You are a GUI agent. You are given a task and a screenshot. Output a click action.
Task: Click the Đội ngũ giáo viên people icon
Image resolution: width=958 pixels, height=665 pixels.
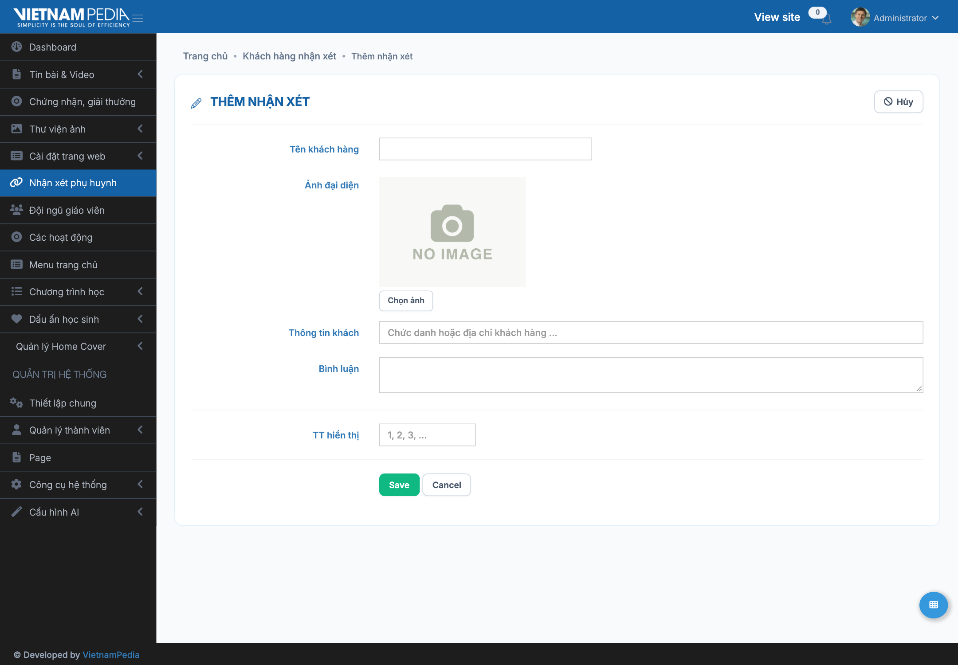(17, 210)
